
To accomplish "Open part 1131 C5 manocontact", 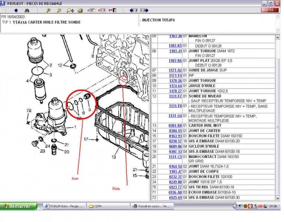I will [x=175, y=157].
